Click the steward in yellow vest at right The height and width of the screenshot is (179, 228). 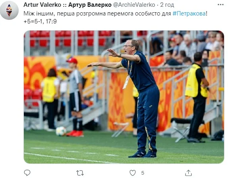[x=197, y=97]
